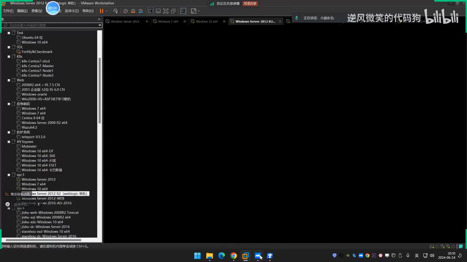Select k8s-Centos7-Master virtual machine
This screenshot has height=262, width=467.
point(38,66)
